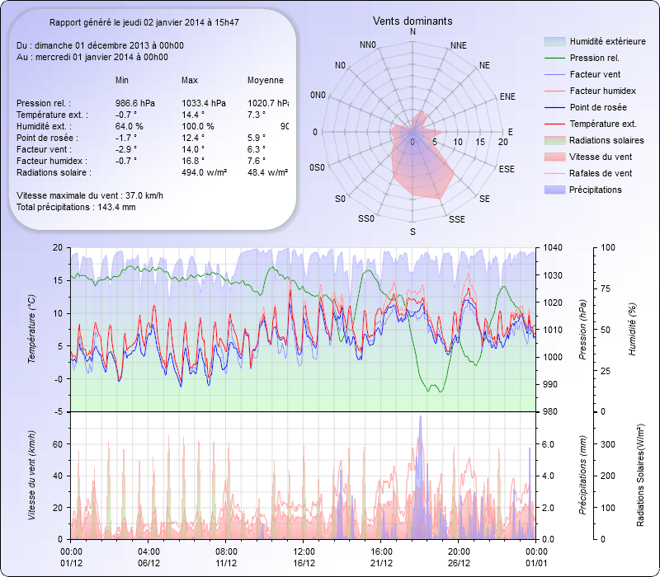
Task: Click the Vitesse maximale du vent text
Action: point(90,195)
